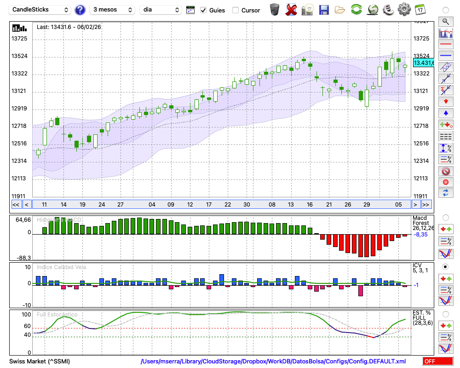Screen dimensions: 460x368
Task: Click the green refresh arrows icon
Action: point(356,9)
